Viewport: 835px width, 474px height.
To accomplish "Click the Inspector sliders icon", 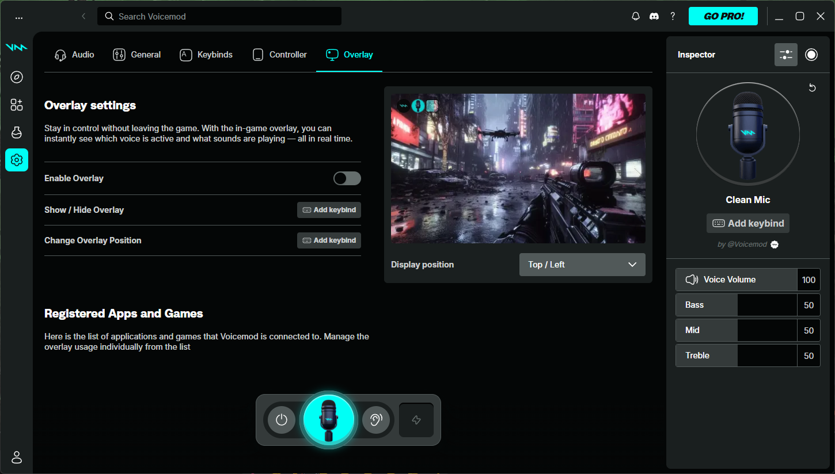I will [786, 55].
